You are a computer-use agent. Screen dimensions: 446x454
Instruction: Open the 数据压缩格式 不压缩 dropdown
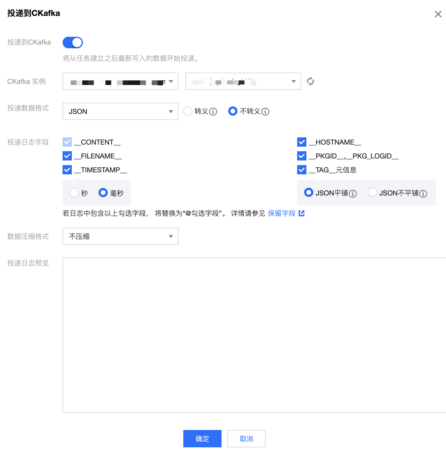point(120,236)
